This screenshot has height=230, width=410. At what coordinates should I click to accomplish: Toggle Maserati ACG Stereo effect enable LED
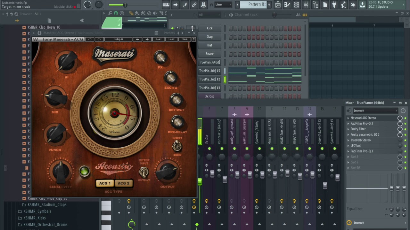[405, 118]
